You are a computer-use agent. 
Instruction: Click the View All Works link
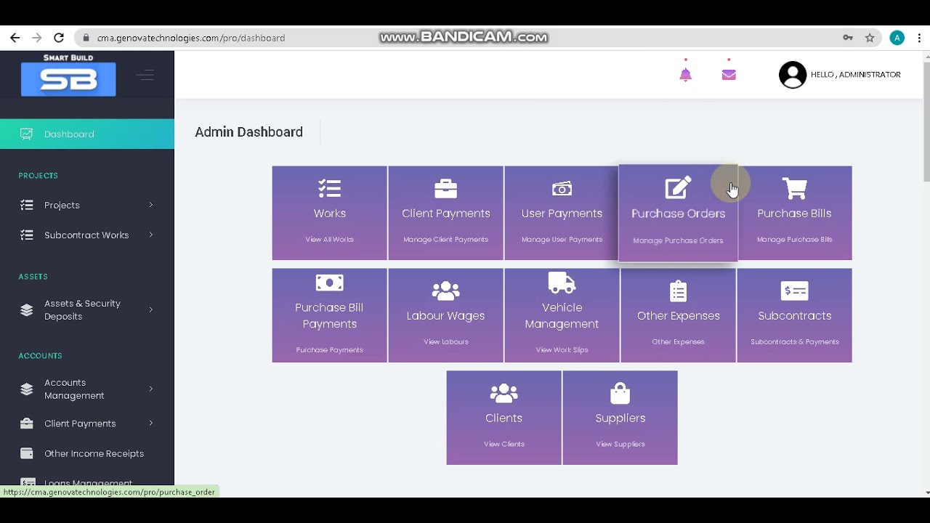(x=329, y=240)
